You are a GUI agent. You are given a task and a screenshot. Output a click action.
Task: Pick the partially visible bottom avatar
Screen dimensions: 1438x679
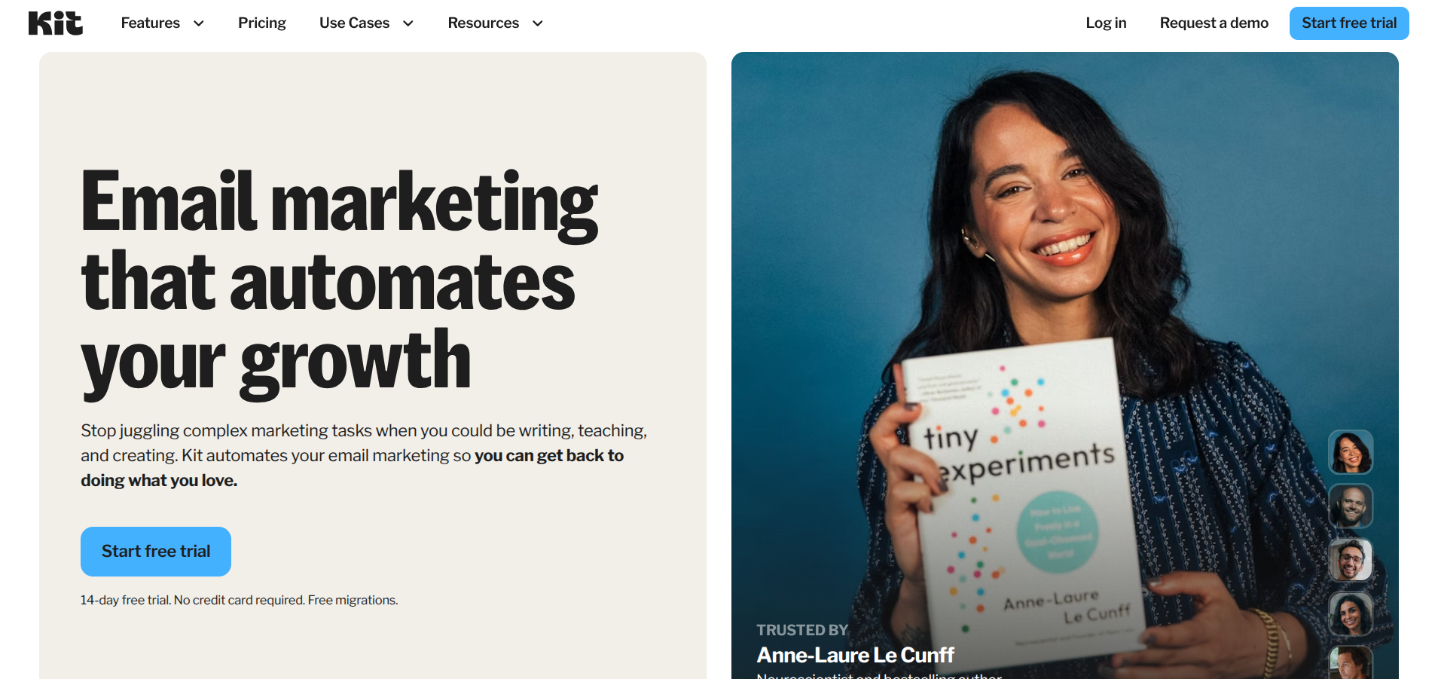click(1351, 662)
